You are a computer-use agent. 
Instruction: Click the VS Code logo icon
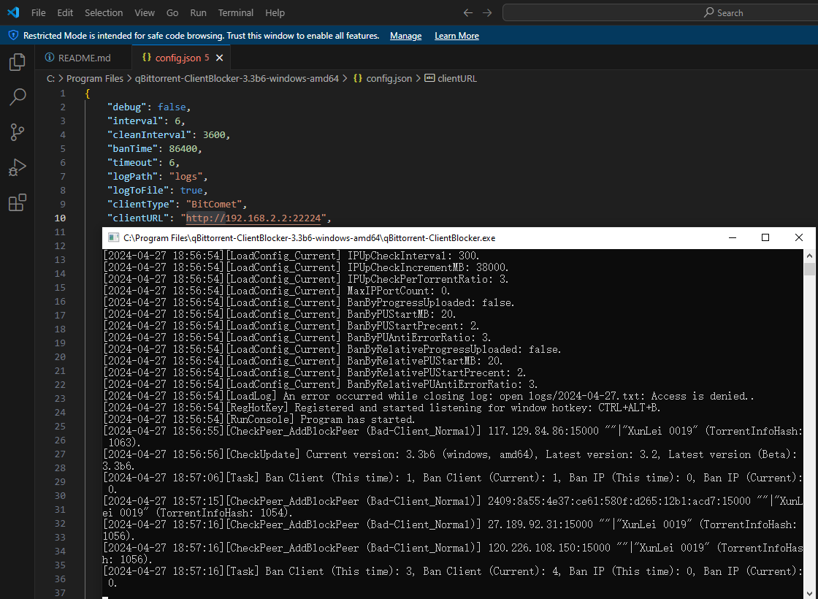pyautogui.click(x=13, y=12)
